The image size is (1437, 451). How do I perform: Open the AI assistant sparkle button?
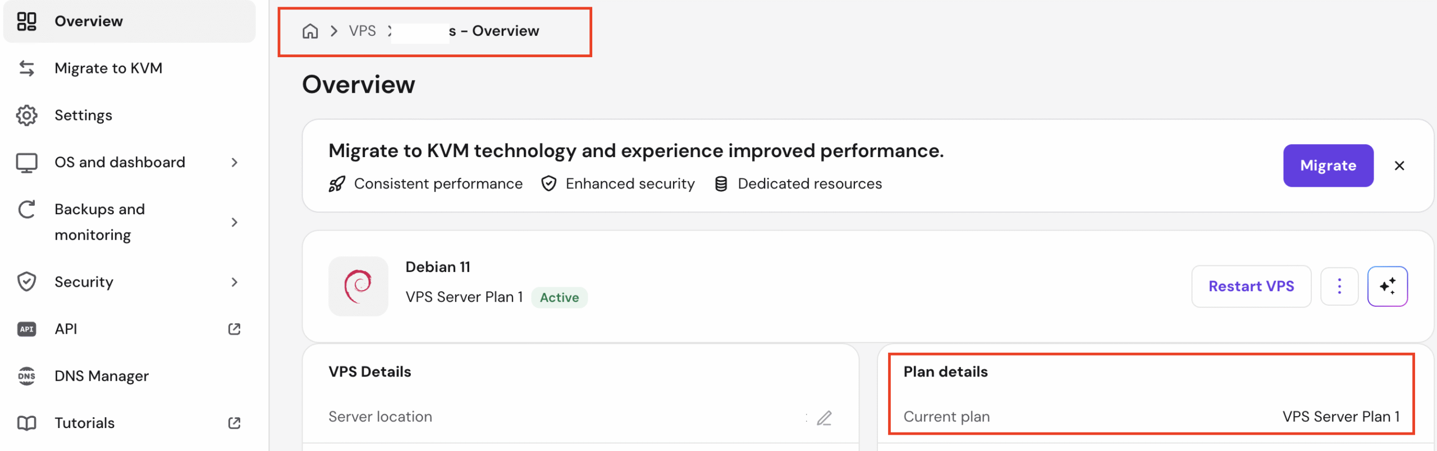[x=1387, y=286]
